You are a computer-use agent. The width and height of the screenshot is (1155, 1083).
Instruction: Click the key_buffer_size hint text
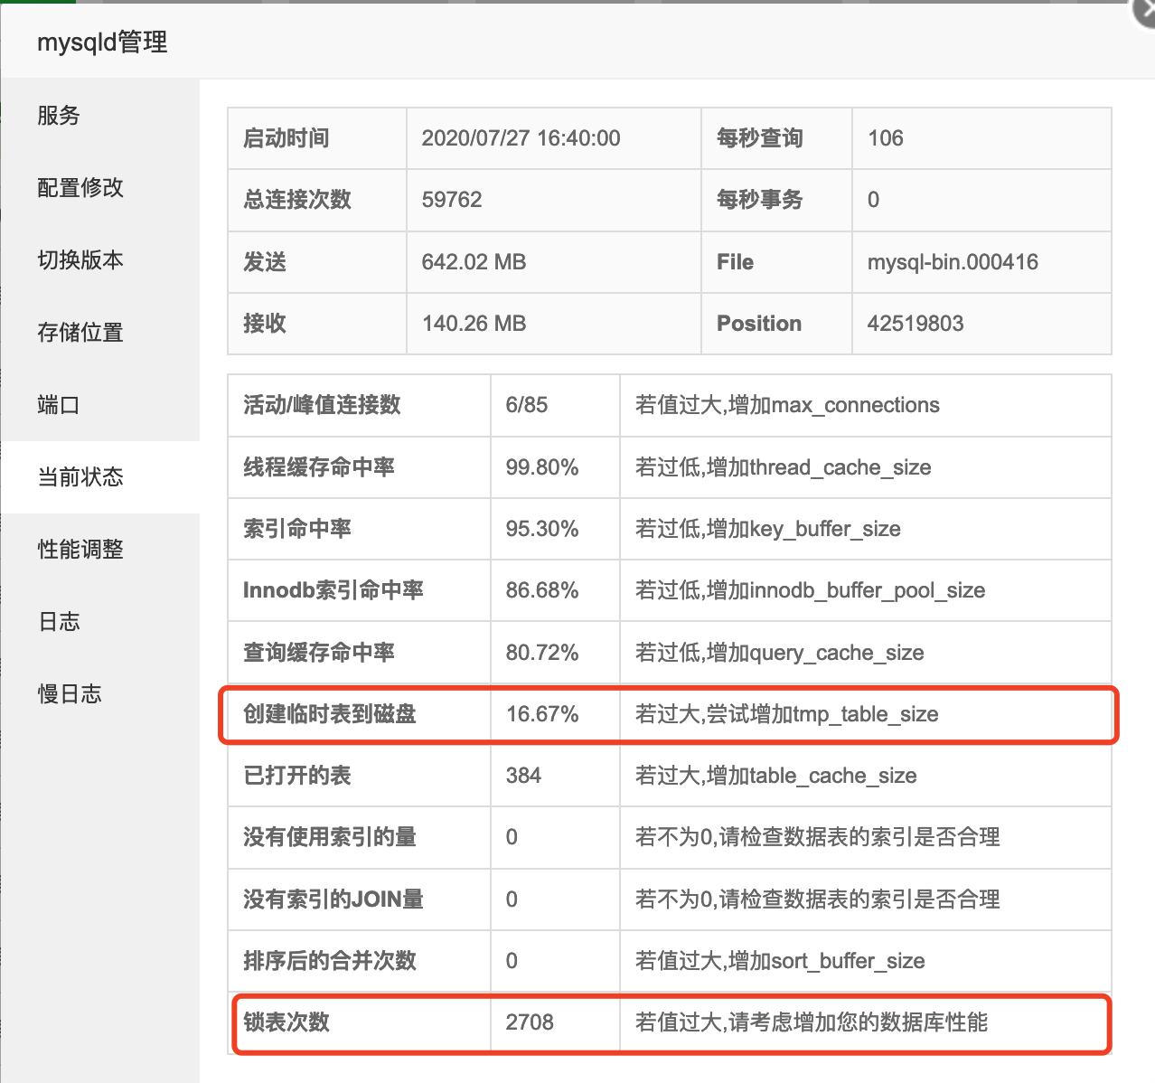(x=767, y=529)
